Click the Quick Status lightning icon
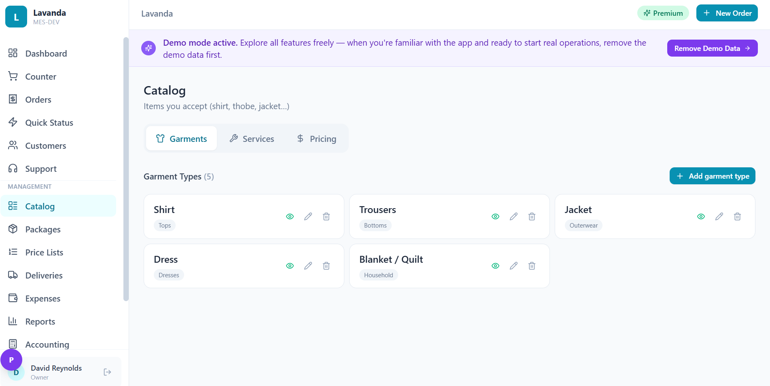 (13, 122)
